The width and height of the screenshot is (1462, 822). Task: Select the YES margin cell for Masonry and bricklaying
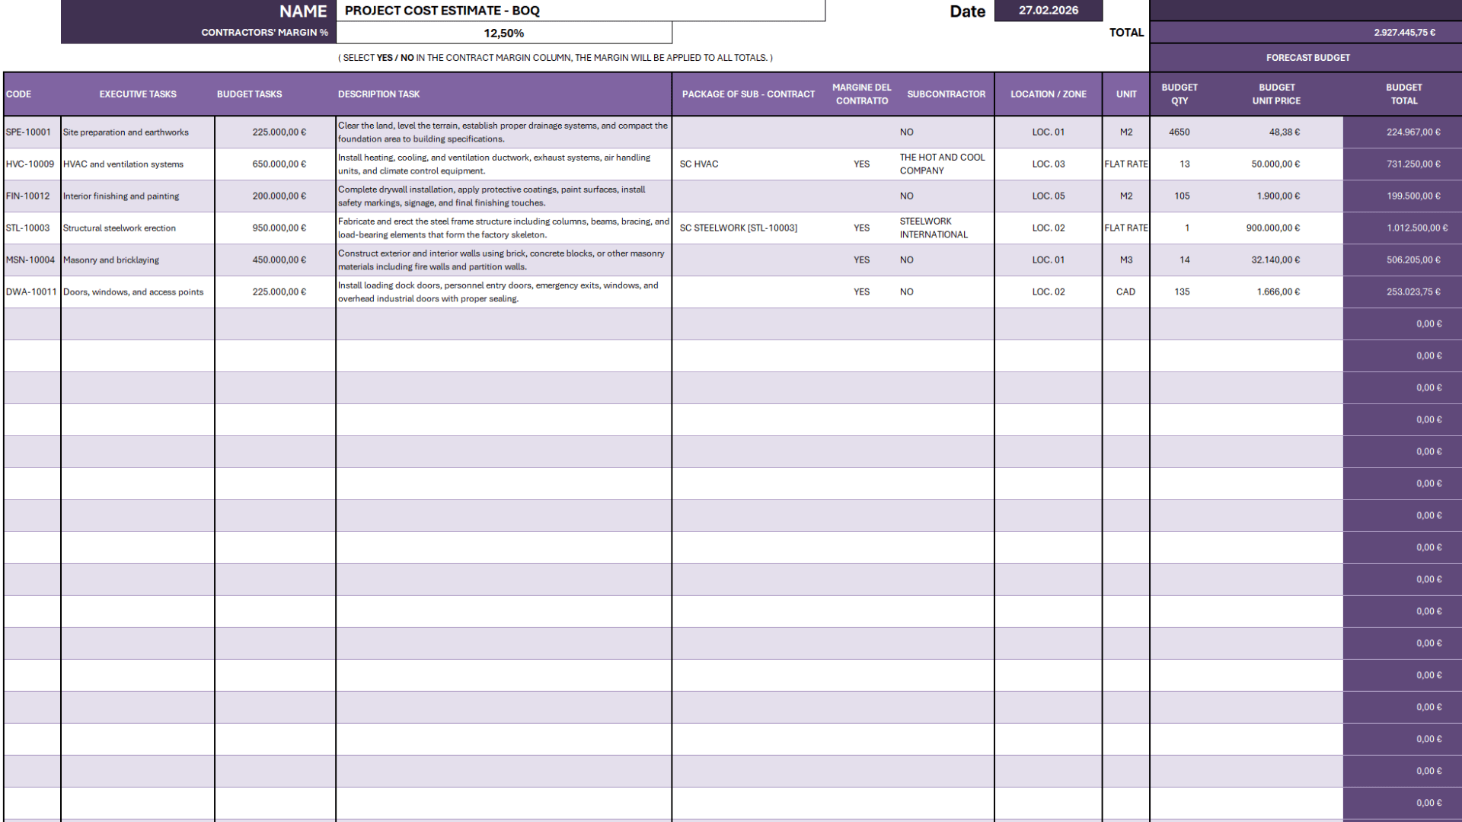[861, 260]
